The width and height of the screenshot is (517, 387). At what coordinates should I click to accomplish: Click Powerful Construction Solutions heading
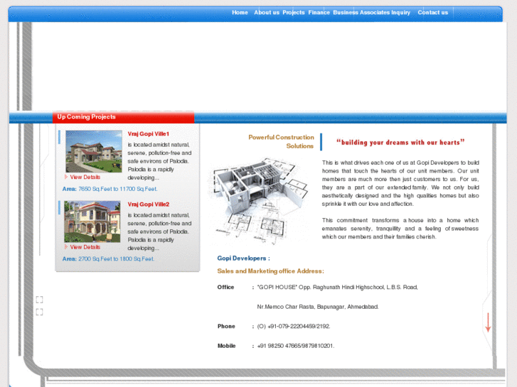tap(281, 141)
